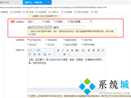Check the 我声明 declaration checkbox
Screen dimensions: 131x98
[x=28, y=95]
